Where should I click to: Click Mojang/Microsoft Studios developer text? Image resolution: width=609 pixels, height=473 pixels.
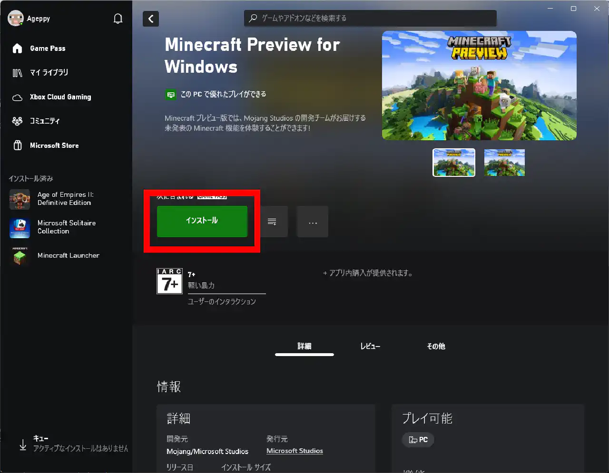click(x=207, y=452)
